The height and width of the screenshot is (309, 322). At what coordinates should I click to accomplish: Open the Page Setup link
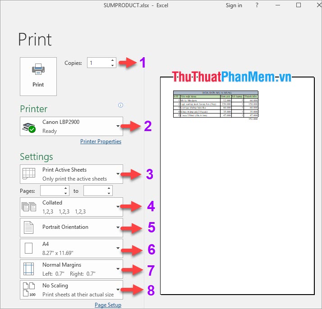click(x=108, y=305)
